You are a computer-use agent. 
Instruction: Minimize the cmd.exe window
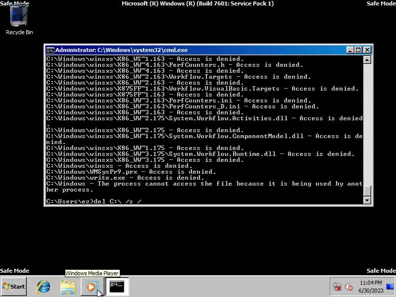pos(350,50)
